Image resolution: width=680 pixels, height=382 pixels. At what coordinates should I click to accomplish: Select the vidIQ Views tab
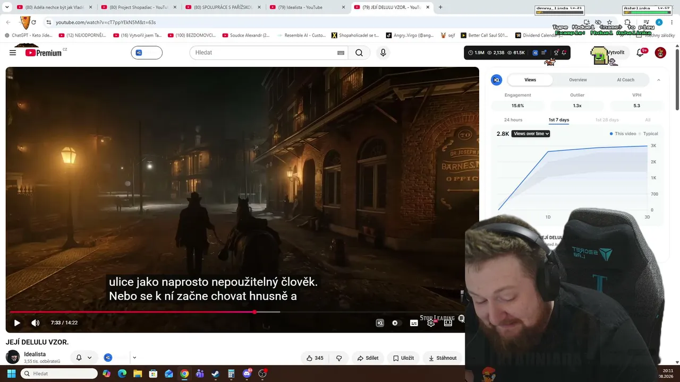[530, 80]
